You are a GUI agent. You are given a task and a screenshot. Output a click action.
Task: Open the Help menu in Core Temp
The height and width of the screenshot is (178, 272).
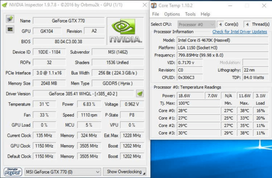(x=205, y=14)
